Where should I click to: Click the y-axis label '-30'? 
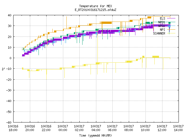tap(9, 90)
